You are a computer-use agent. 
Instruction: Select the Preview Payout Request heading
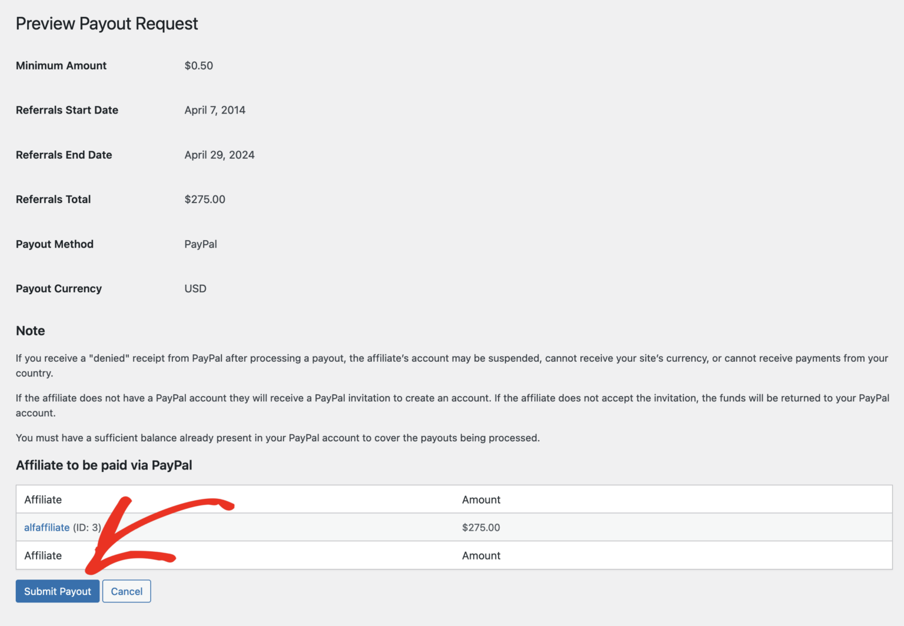(107, 24)
